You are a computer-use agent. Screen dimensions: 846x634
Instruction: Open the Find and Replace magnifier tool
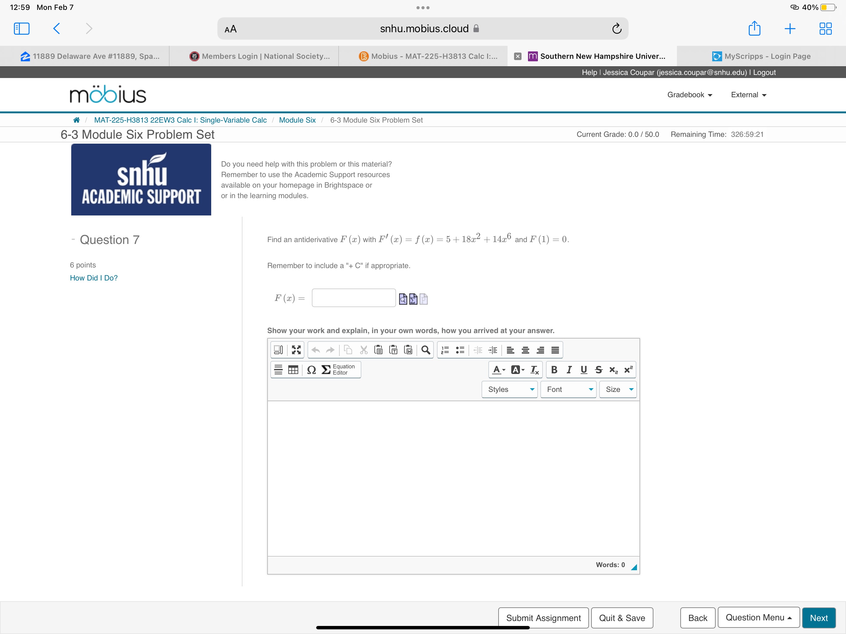tap(425, 350)
